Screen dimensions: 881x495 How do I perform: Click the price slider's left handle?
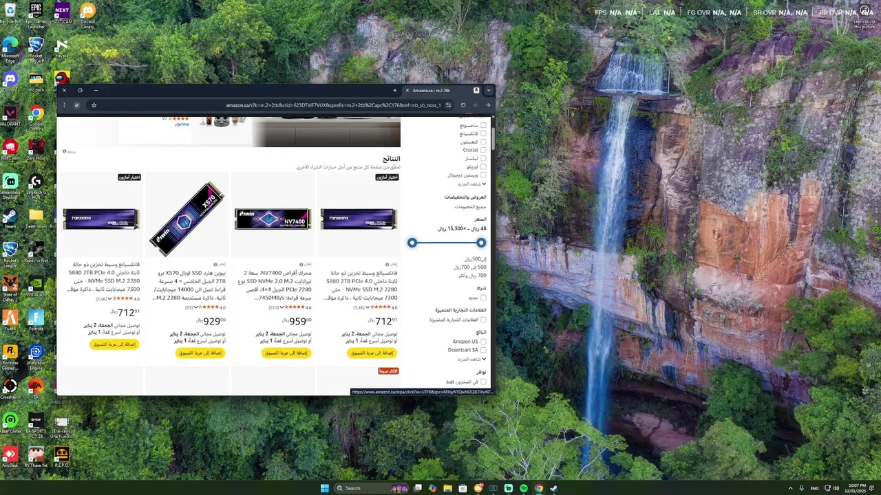(x=412, y=243)
